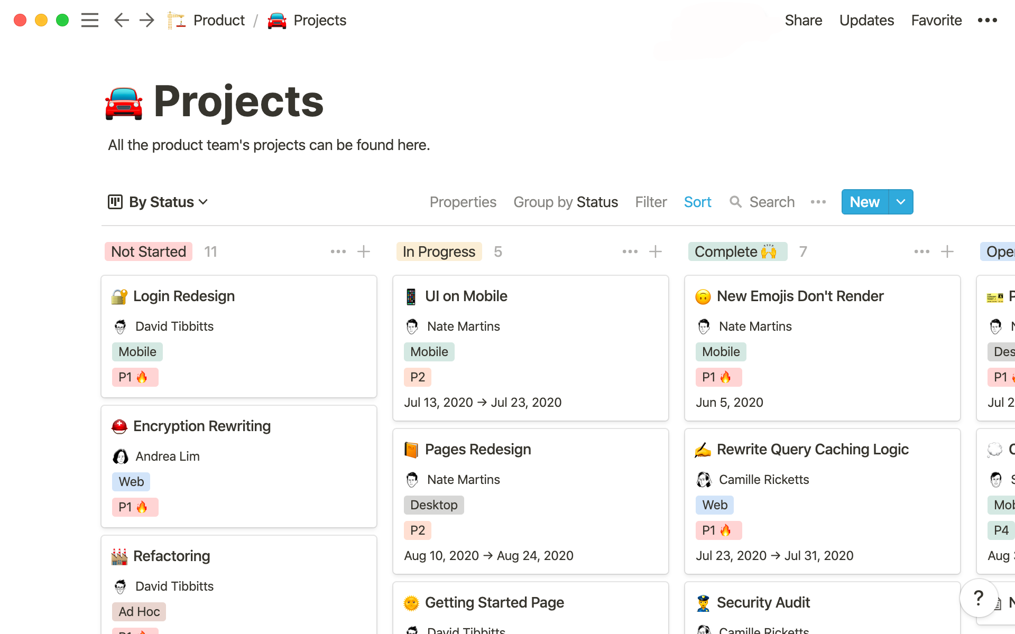1015x634 pixels.
Task: Click the three-dot menu on In Progress column
Action: [629, 250]
